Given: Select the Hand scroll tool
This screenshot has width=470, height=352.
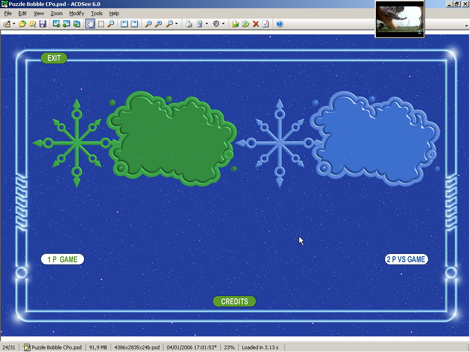Looking at the screenshot, I should click(x=90, y=24).
